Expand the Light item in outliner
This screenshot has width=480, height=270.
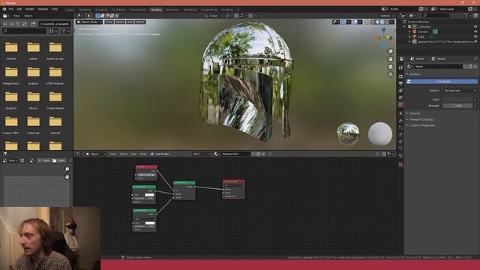(409, 37)
